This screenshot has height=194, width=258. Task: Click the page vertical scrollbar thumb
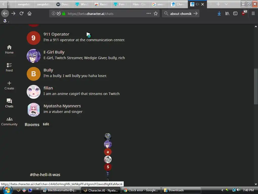[256, 86]
